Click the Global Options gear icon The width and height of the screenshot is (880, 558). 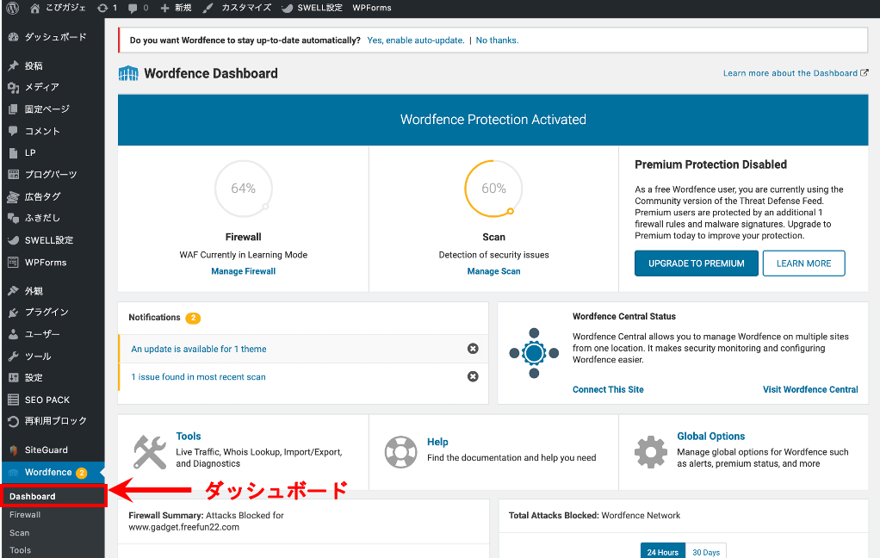(x=651, y=452)
